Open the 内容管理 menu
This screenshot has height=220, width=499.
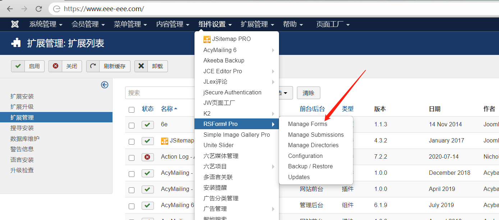(170, 24)
